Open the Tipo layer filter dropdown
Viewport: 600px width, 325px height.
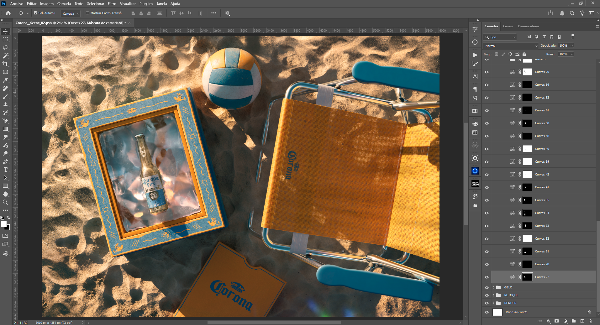tap(500, 37)
